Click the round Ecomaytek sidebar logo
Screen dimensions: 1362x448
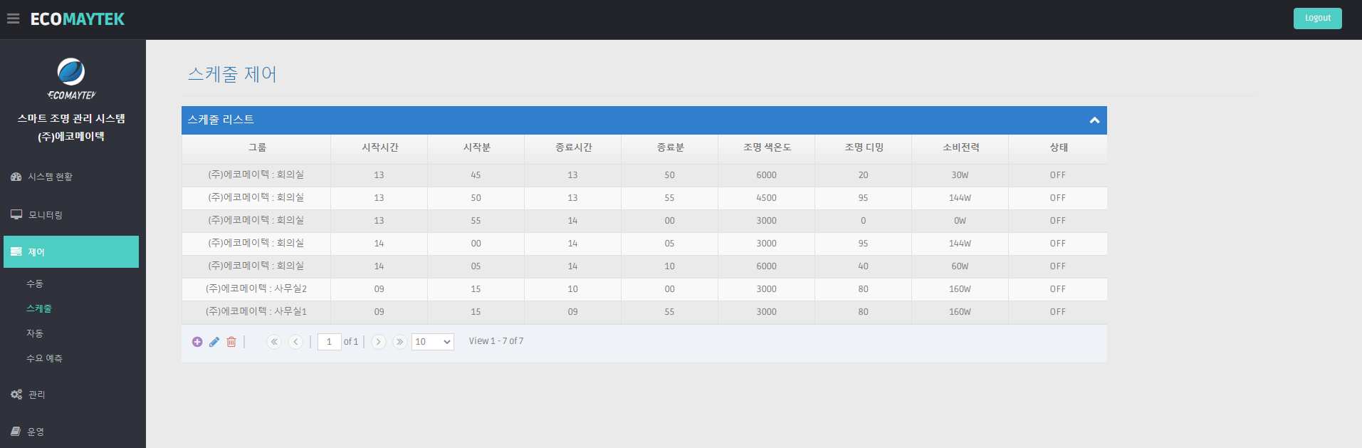point(71,72)
